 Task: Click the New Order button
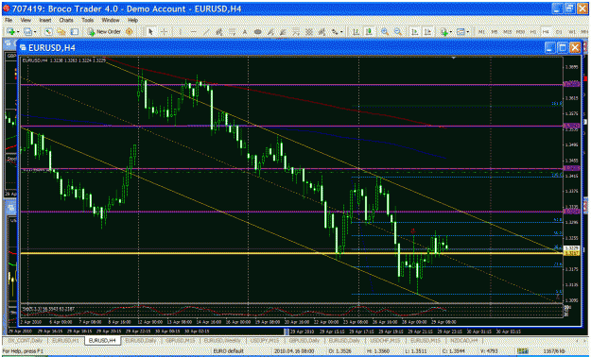click(104, 32)
